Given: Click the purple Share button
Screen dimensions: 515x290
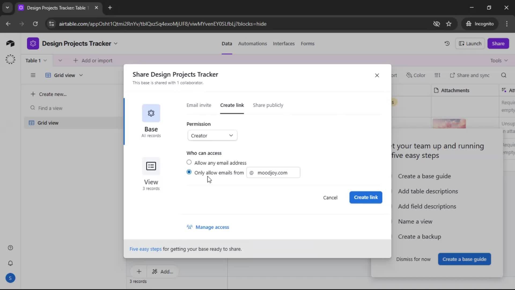Looking at the screenshot, I should click(x=498, y=44).
